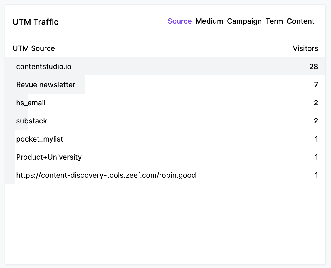This screenshot has height=268, width=331.
Task: Click the Visitors column header
Action: pyautogui.click(x=305, y=48)
